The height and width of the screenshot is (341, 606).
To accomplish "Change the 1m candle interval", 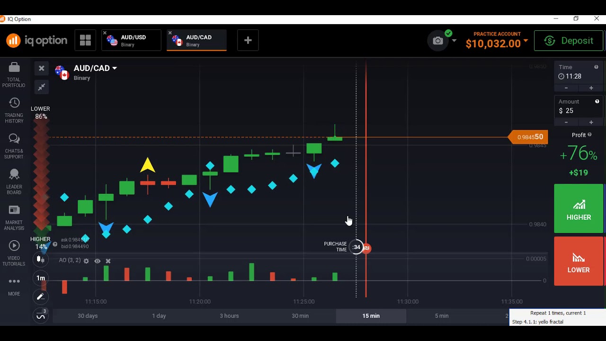I will point(41,278).
